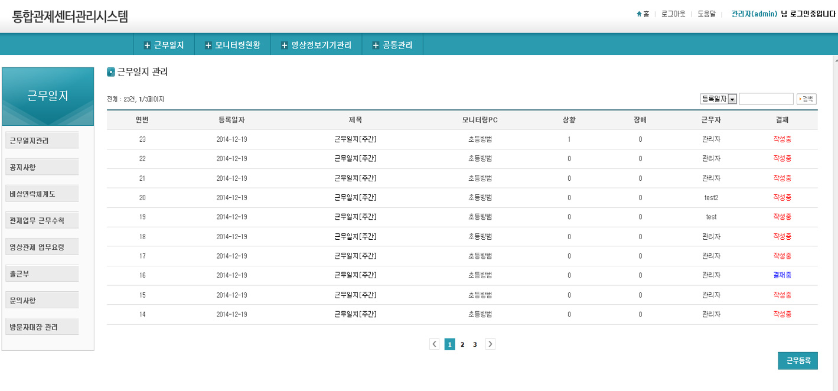Open 근무일지[주간] title in row 16
This screenshot has height=391, width=838.
(356, 275)
